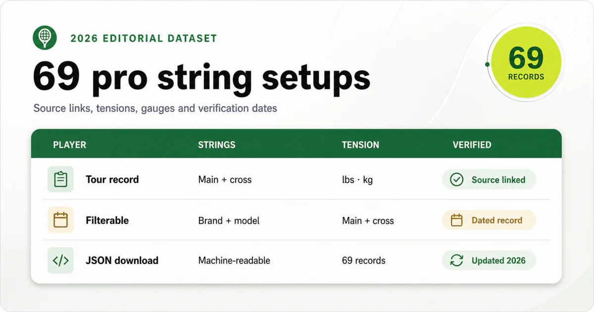Select the Filterable row label
The height and width of the screenshot is (312, 594).
107,220
